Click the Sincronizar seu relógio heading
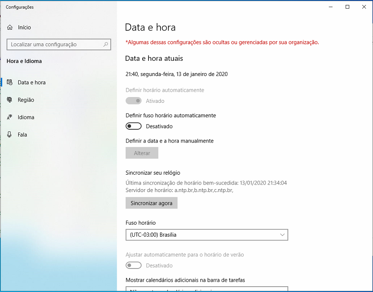 [x=153, y=173]
